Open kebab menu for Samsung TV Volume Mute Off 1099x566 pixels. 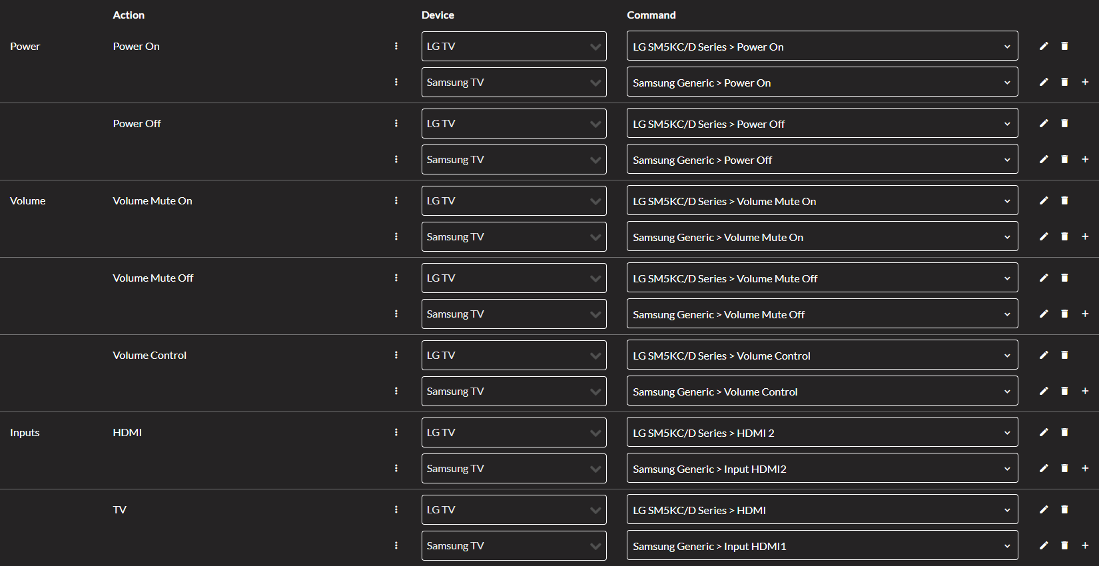point(396,314)
